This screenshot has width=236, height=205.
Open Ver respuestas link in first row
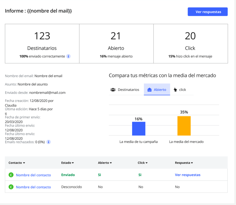coord(187,175)
